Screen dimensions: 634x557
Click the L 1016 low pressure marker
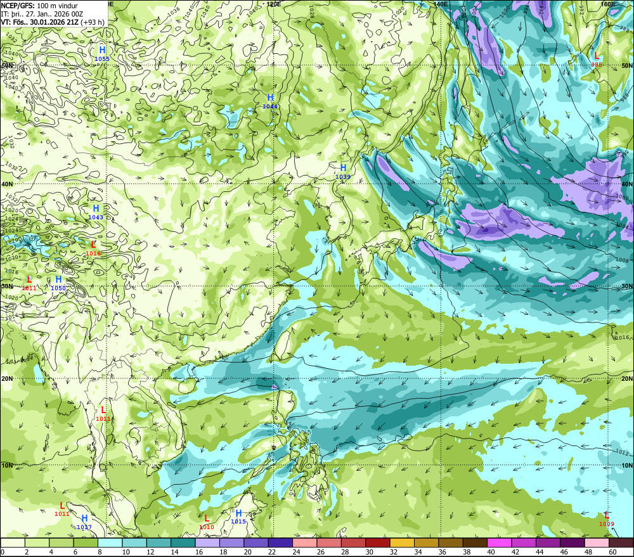(93, 248)
